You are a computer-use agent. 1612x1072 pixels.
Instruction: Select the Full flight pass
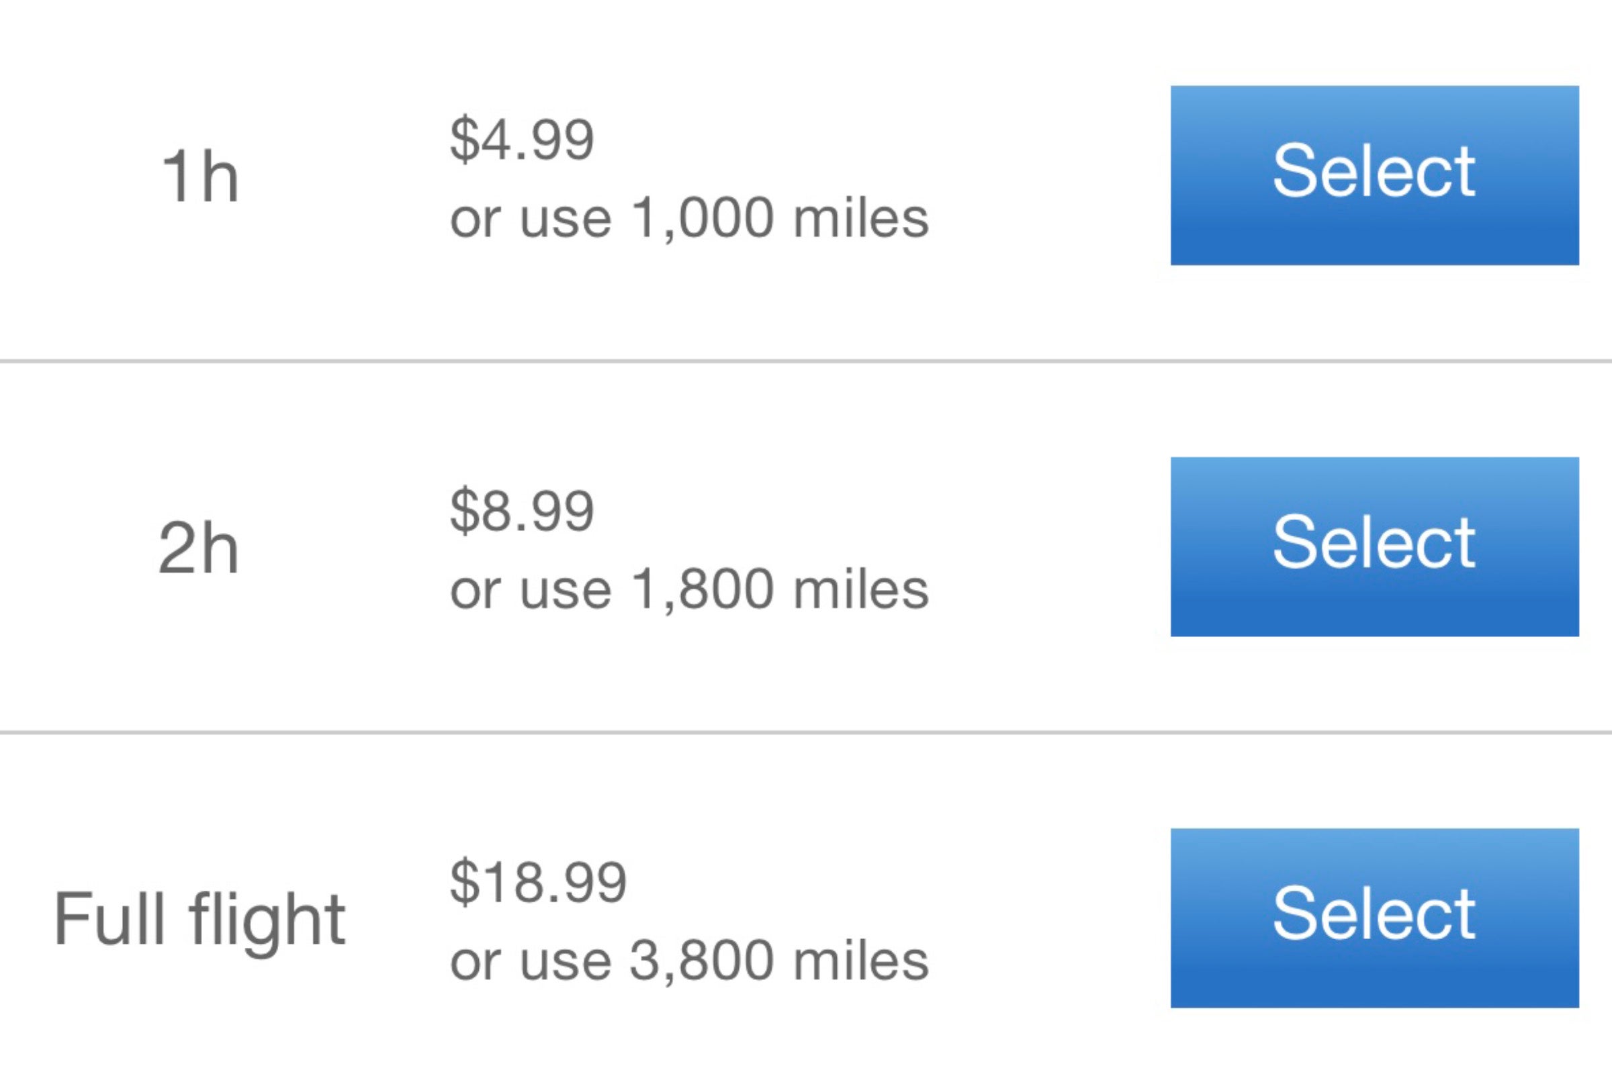tap(1374, 918)
